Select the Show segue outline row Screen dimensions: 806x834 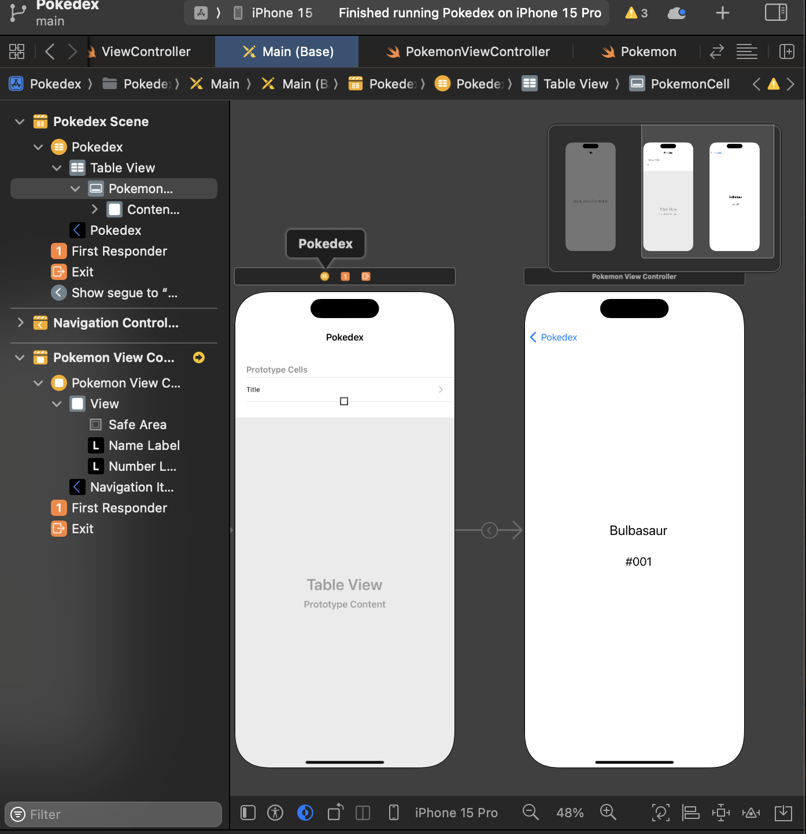[x=114, y=293]
